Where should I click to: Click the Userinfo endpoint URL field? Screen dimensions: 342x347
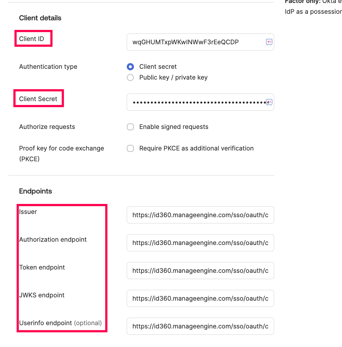(200, 326)
